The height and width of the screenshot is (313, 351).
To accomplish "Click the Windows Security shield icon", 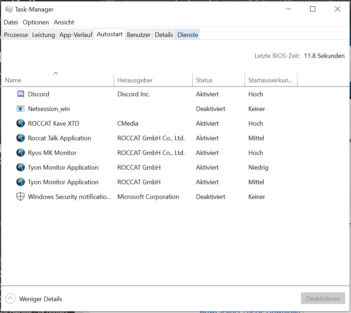I will 20,197.
